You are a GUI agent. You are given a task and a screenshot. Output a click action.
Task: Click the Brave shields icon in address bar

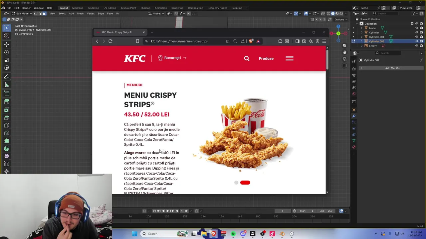point(251,41)
